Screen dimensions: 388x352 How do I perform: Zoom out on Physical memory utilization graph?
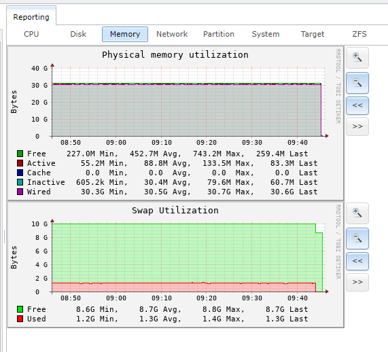click(357, 83)
